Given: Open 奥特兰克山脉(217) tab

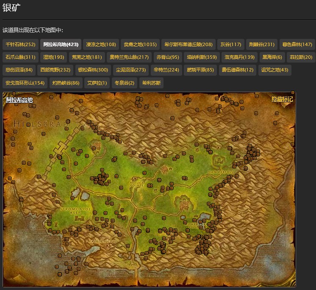Looking at the screenshot, I should 129,57.
